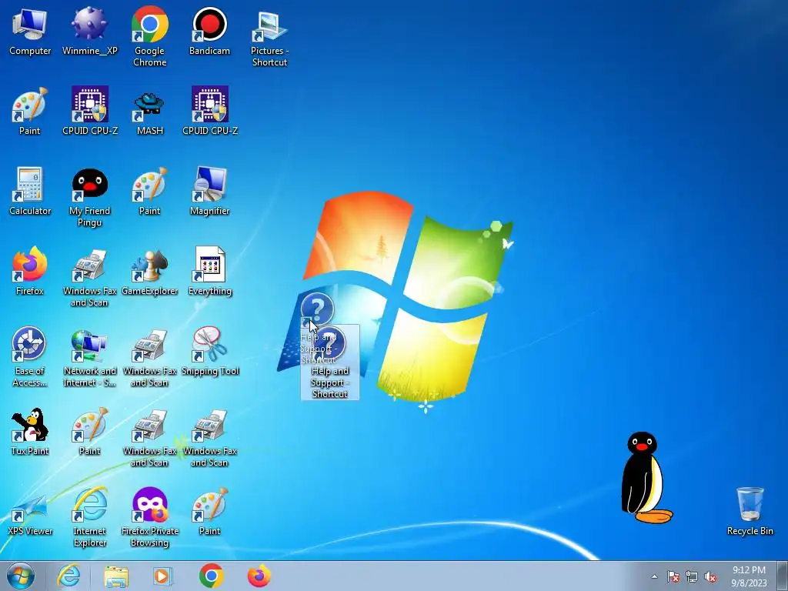Select the Firefox Private Browsing shortcut
Image resolution: width=788 pixels, height=591 pixels.
click(150, 518)
